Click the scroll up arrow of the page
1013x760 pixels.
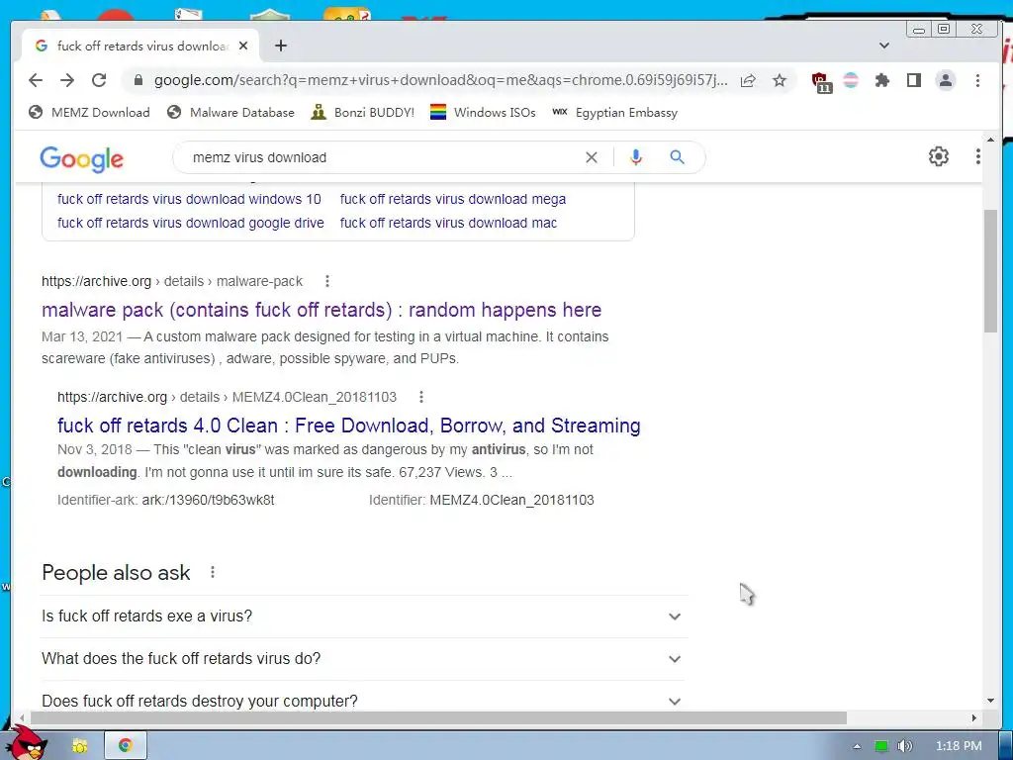coord(990,140)
